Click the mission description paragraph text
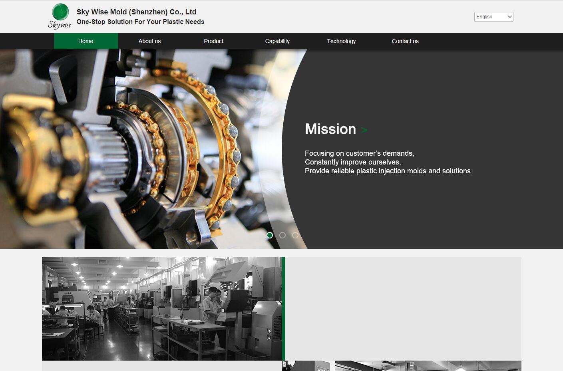Image resolution: width=563 pixels, height=371 pixels. tap(387, 162)
